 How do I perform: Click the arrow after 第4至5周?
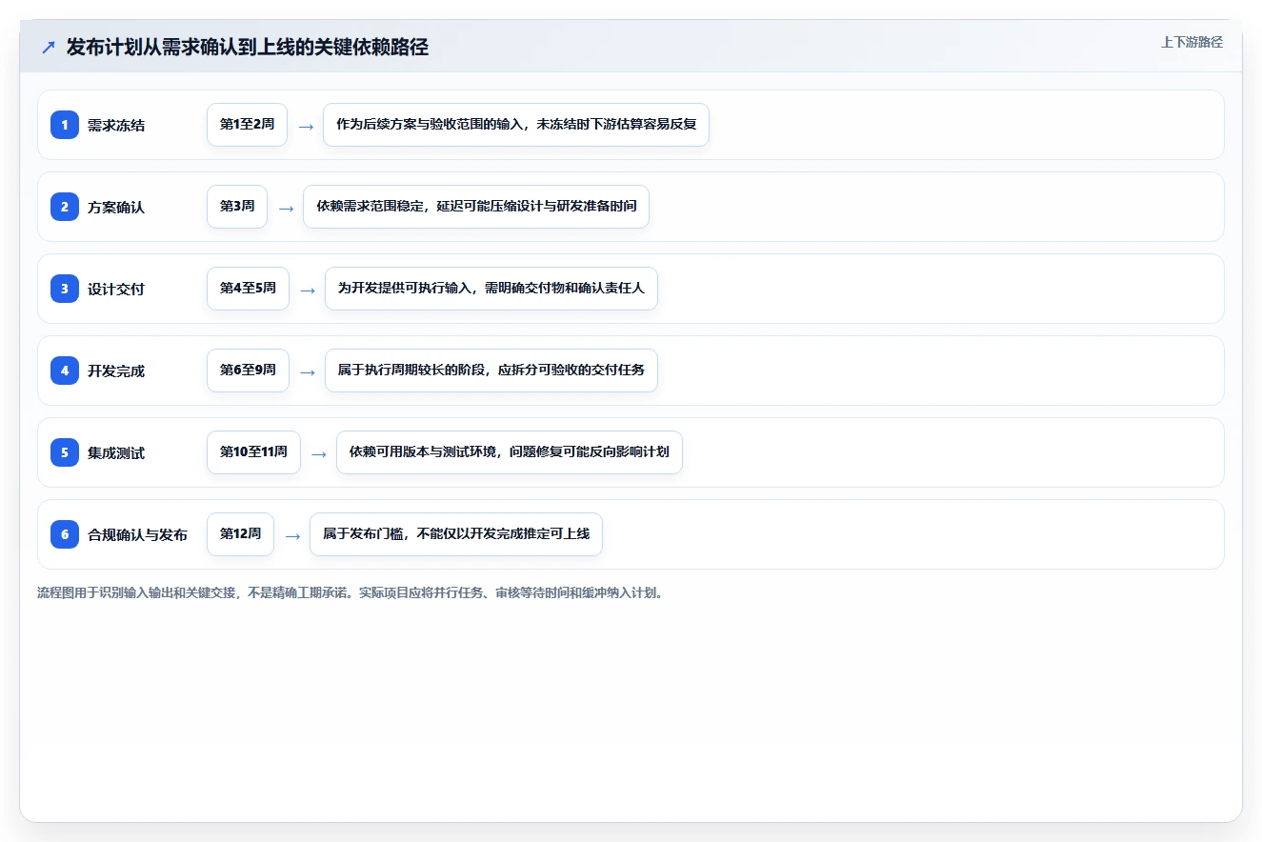tap(307, 290)
